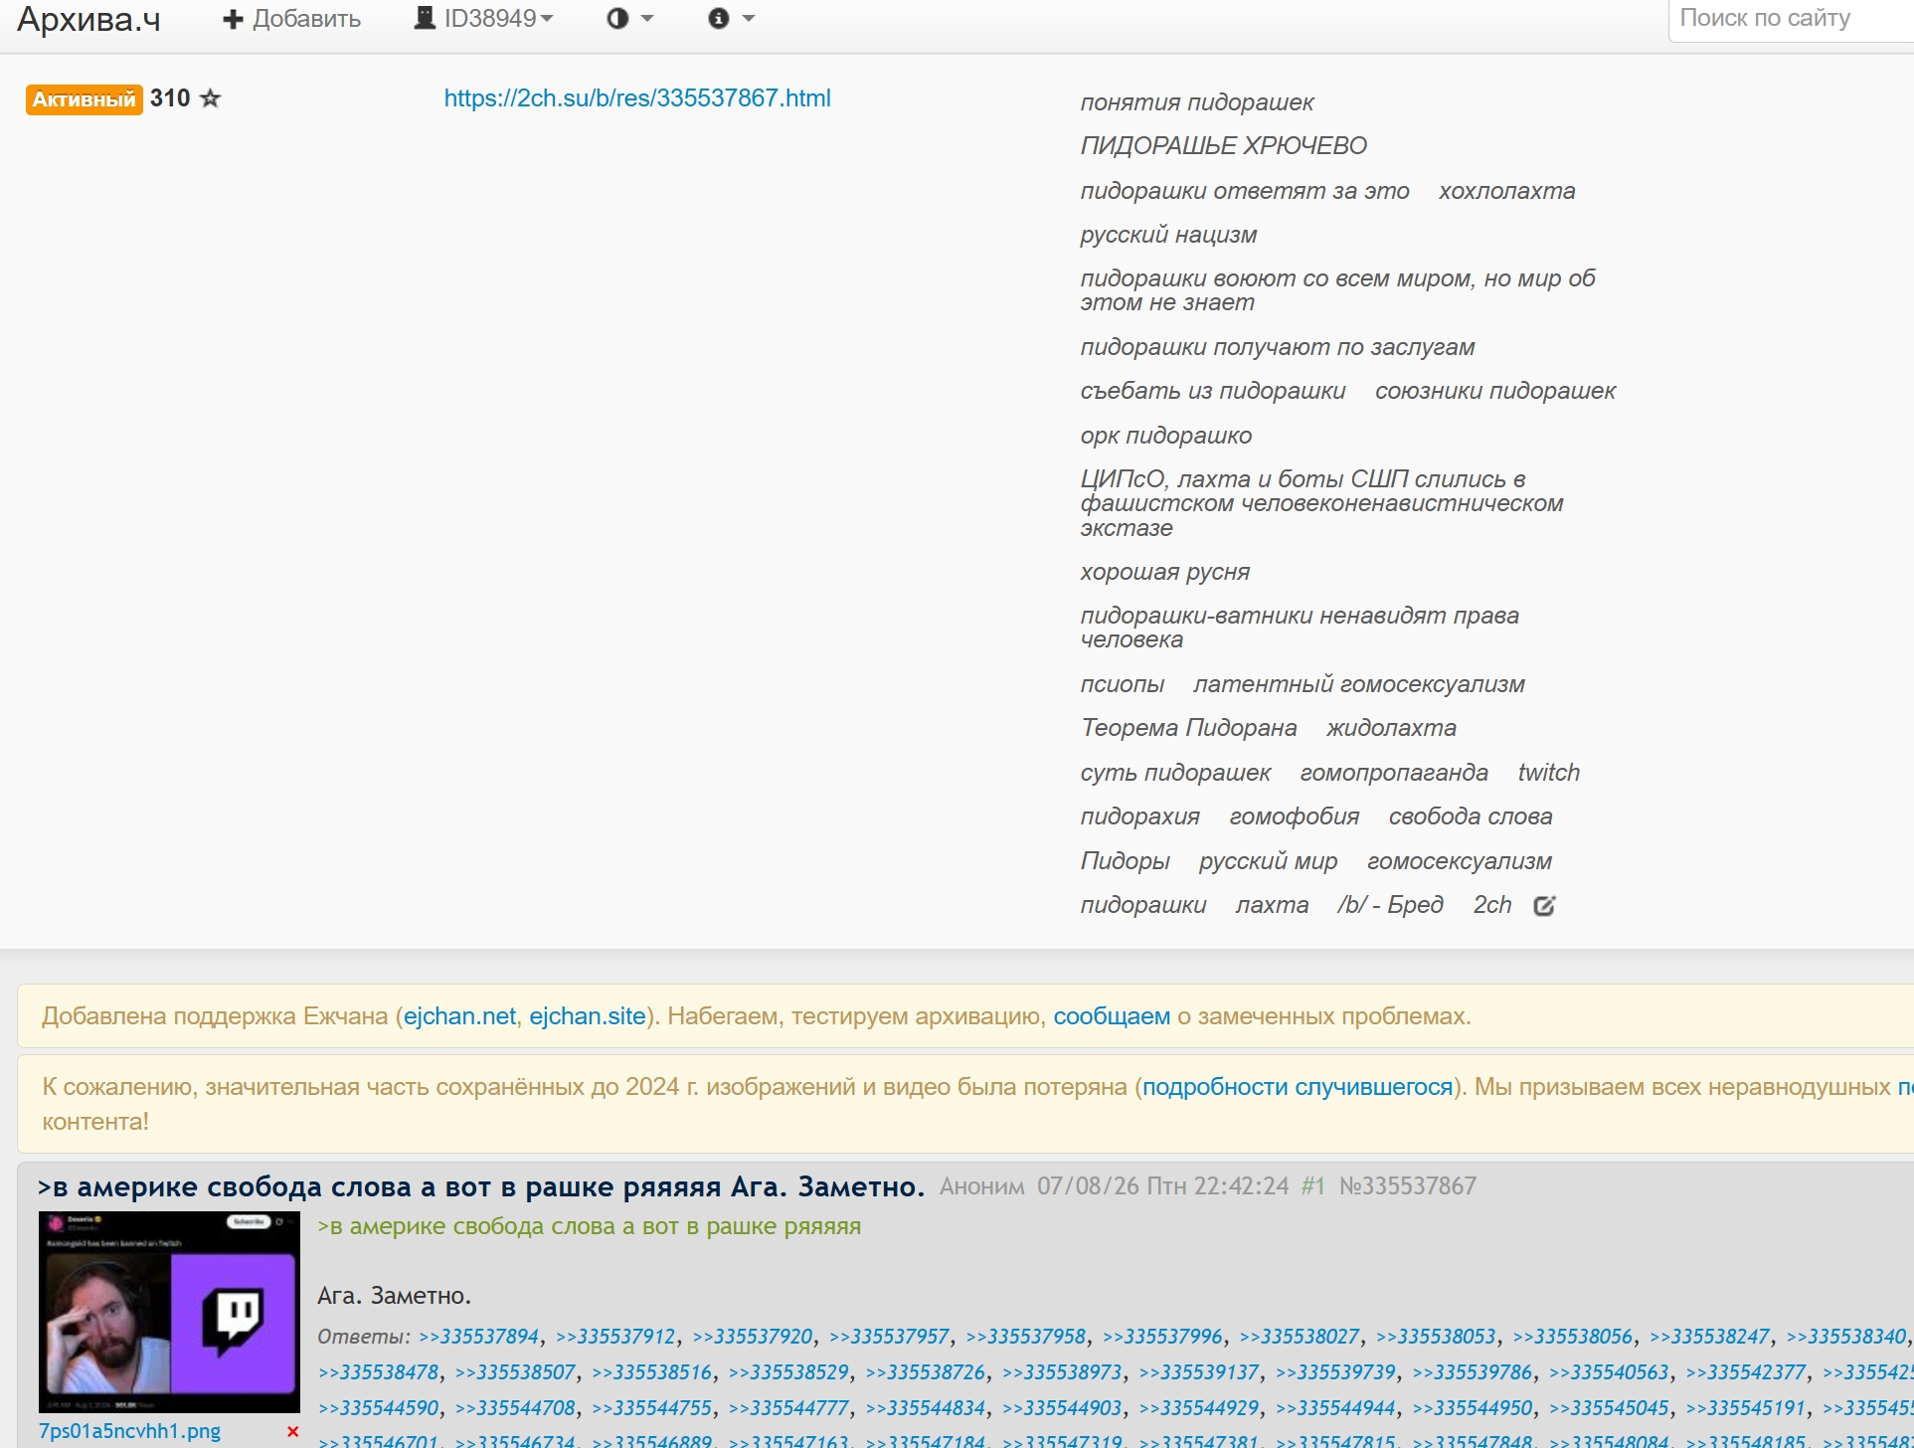This screenshot has width=1914, height=1448.
Task: Jump to reply >>335538478
Action: point(378,1372)
